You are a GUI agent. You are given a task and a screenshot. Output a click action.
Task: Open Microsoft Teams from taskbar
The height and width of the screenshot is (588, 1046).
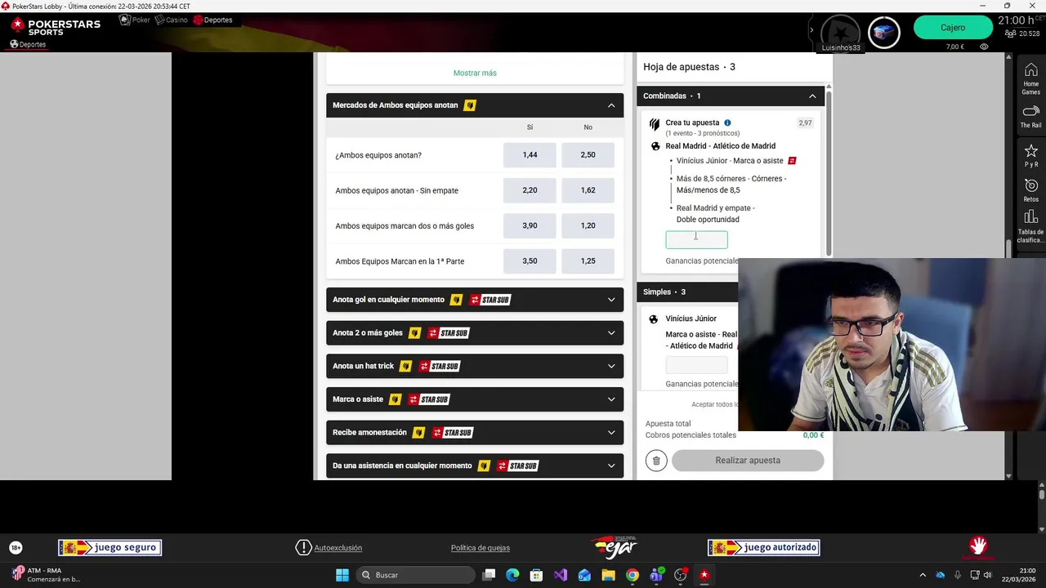pos(656,575)
